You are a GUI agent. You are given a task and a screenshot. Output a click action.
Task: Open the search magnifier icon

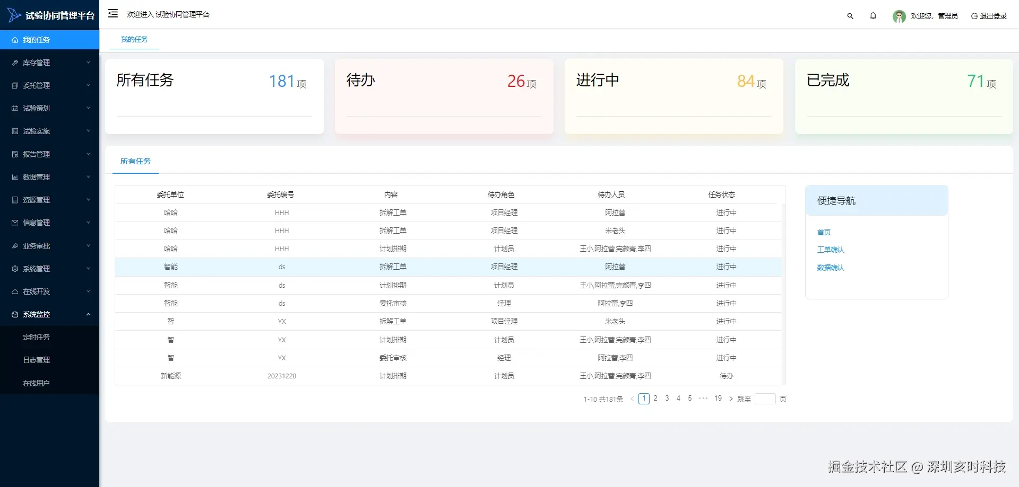tap(850, 16)
